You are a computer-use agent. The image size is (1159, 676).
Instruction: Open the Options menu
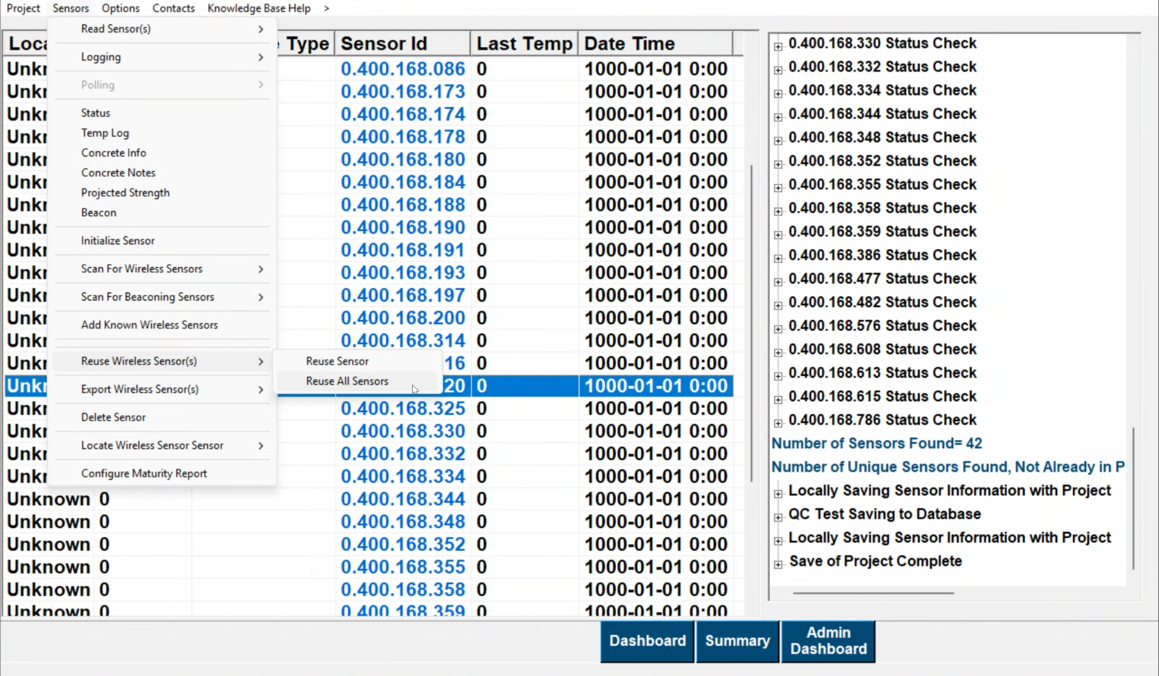tap(121, 8)
